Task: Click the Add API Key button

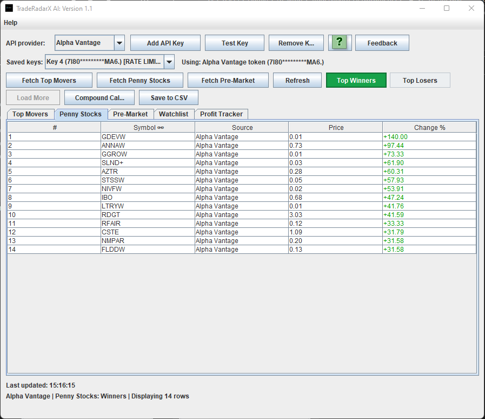Action: click(x=165, y=43)
